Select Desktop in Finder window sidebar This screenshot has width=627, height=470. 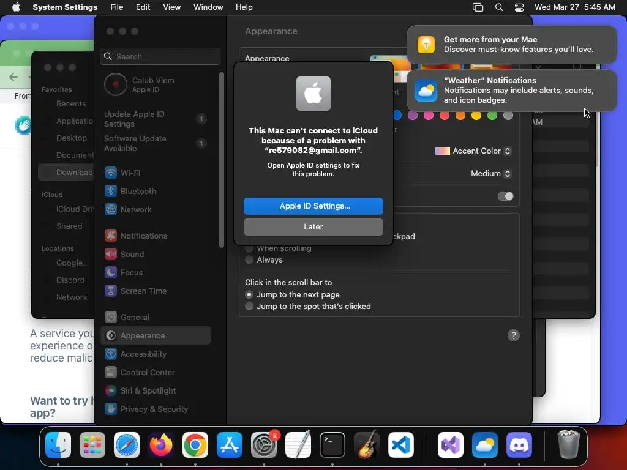point(71,138)
